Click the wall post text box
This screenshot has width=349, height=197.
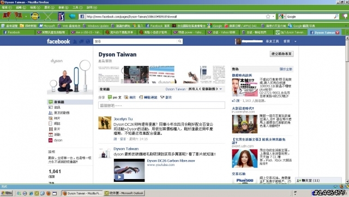tap(161, 105)
